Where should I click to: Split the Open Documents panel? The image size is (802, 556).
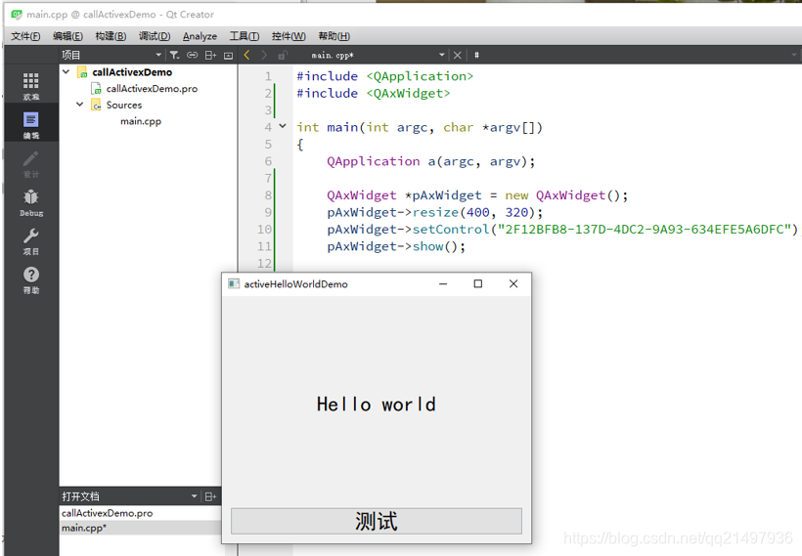[210, 496]
